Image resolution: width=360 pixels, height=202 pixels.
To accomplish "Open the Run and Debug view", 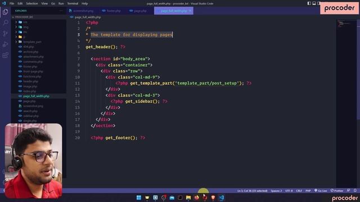I will point(5,44).
